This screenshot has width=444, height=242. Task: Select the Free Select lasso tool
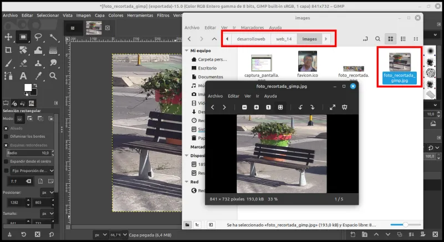(x=38, y=37)
